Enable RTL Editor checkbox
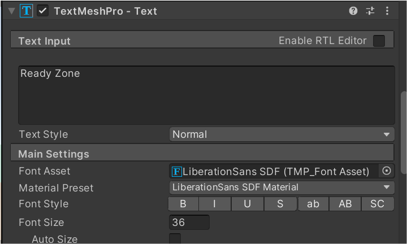Screen dimensions: 407x244 click(x=379, y=41)
